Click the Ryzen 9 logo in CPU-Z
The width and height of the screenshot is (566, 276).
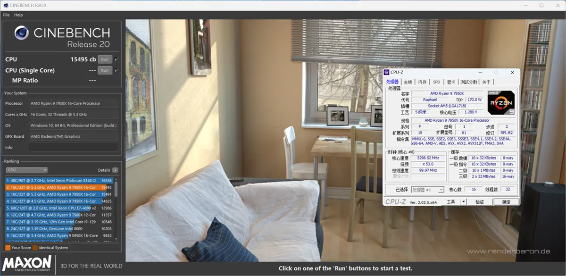501,102
